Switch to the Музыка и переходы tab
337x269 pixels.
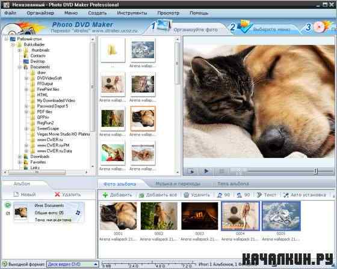(x=178, y=184)
